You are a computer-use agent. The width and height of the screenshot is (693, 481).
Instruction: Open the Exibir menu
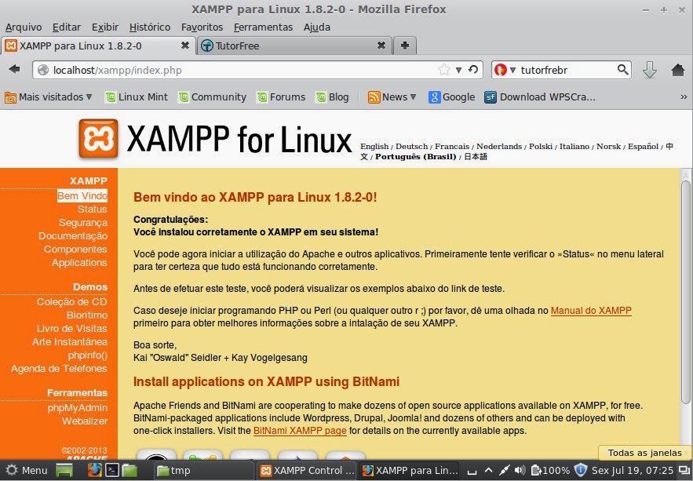(x=105, y=27)
